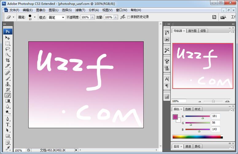Choose the Horizontal Type tool
This screenshot has width=238, height=154.
pos(8,125)
